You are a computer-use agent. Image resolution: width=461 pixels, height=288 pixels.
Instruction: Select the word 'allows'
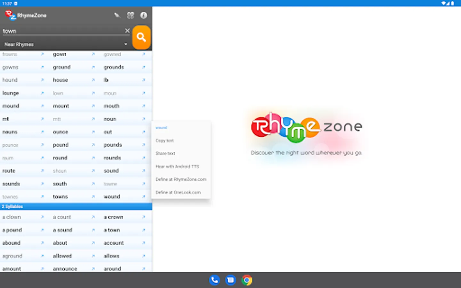click(111, 256)
